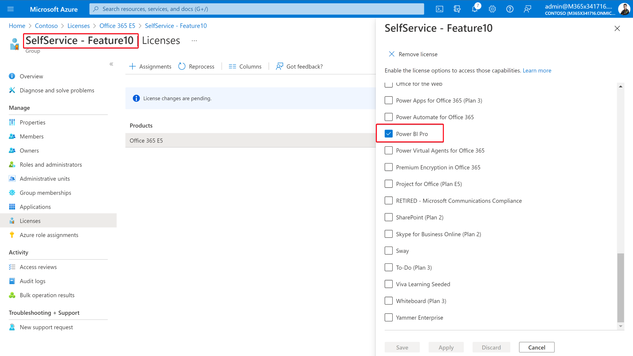This screenshot has height=356, width=633.
Task: Click the help question mark icon
Action: point(510,9)
